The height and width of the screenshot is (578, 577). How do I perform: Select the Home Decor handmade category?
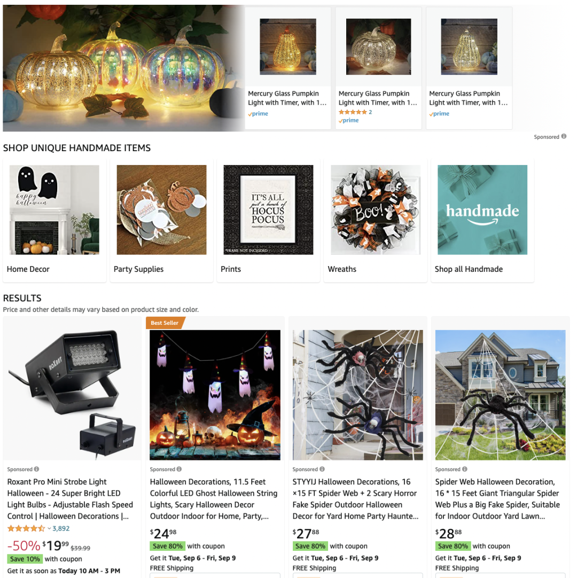54,221
